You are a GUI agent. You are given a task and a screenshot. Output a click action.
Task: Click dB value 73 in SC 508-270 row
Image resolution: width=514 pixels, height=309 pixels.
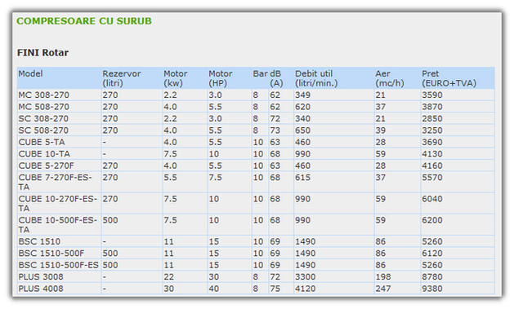pos(275,130)
